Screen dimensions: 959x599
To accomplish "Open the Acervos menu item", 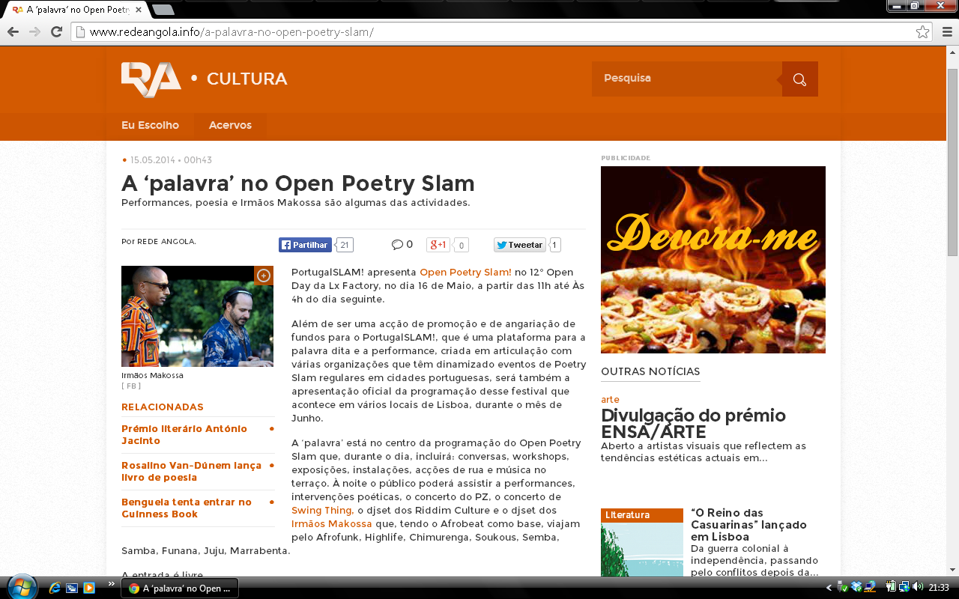I will 230,125.
